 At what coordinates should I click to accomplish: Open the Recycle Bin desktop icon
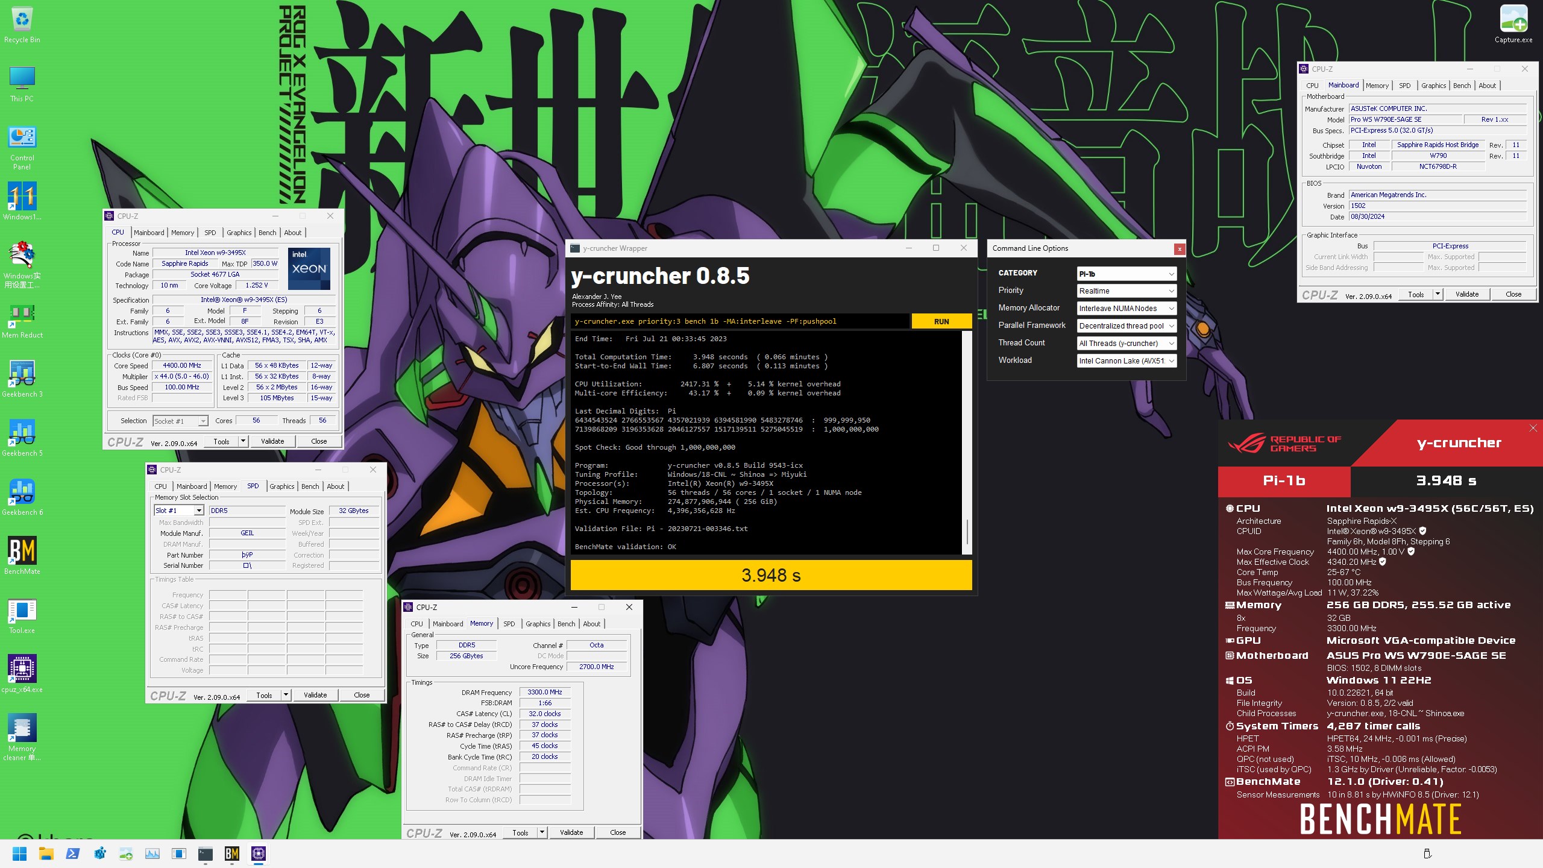pyautogui.click(x=22, y=25)
